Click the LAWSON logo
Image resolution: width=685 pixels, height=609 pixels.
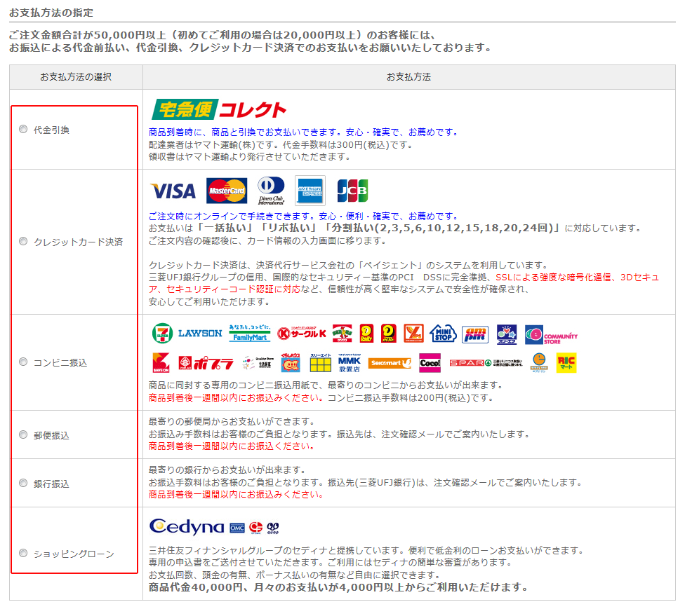point(200,334)
